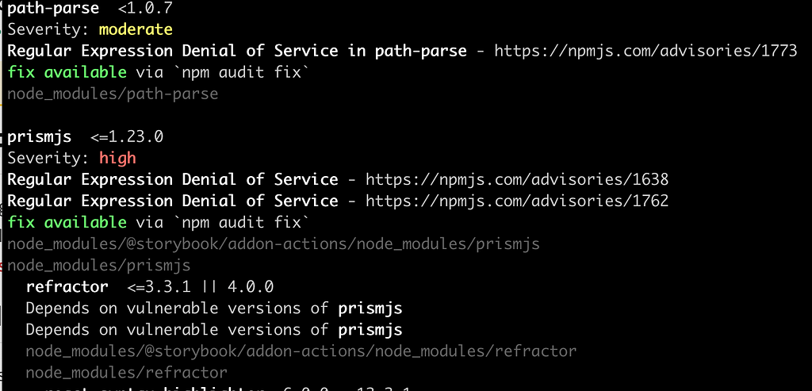812x391 pixels.
Task: Click the node_modules/prismjs path line
Action: point(99,266)
